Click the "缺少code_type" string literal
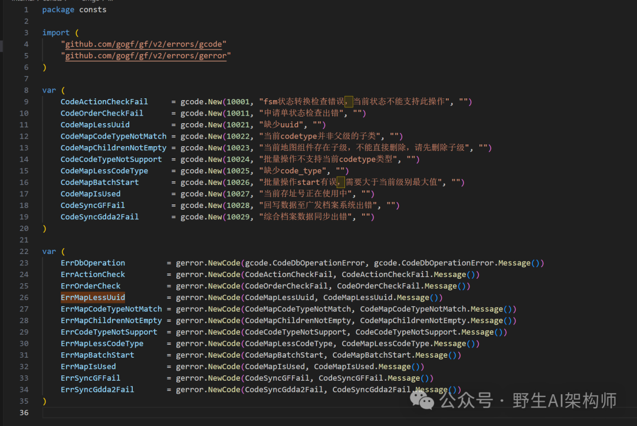This screenshot has height=426, width=637. pos(293,171)
